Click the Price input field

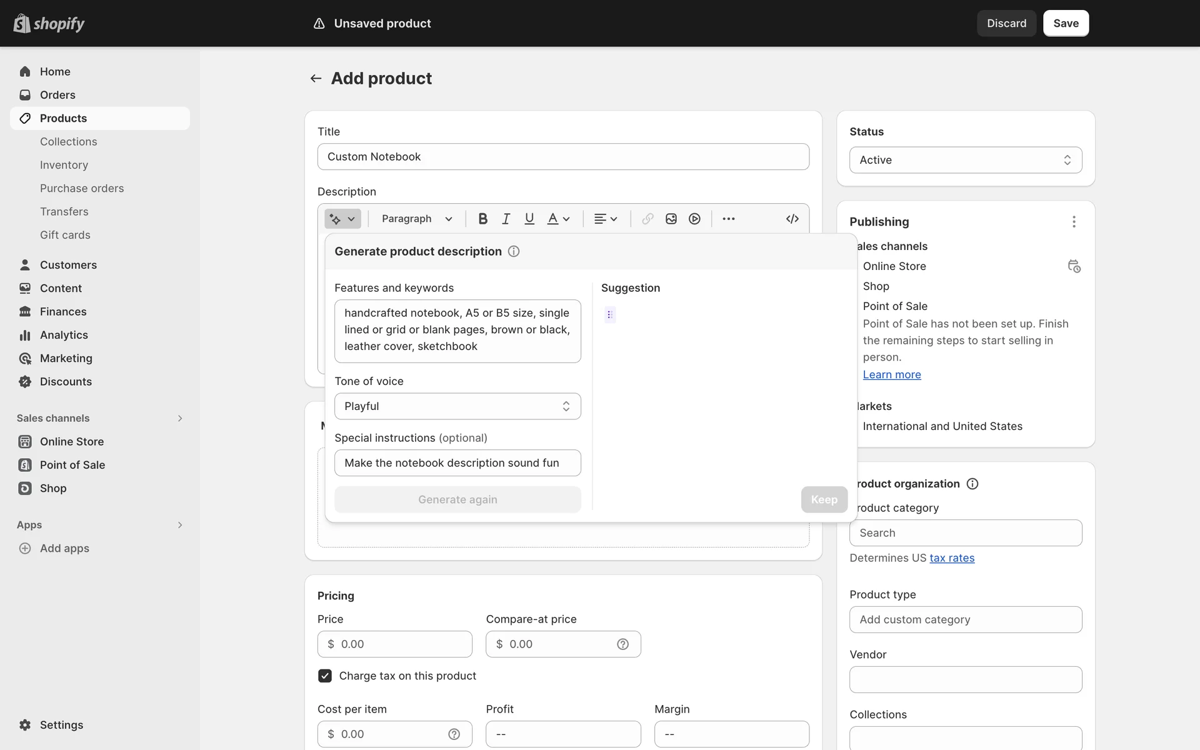403,644
